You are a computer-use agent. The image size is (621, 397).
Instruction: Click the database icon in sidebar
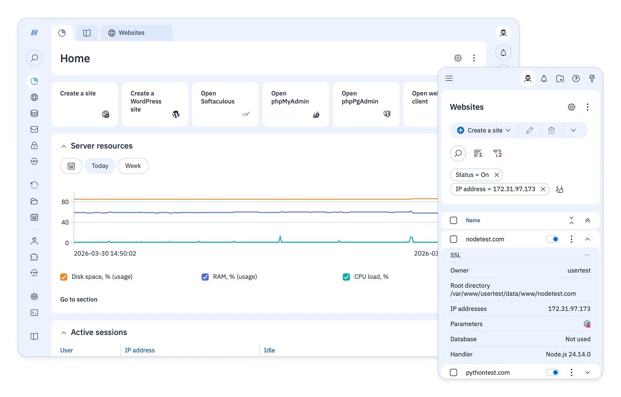pos(34,113)
